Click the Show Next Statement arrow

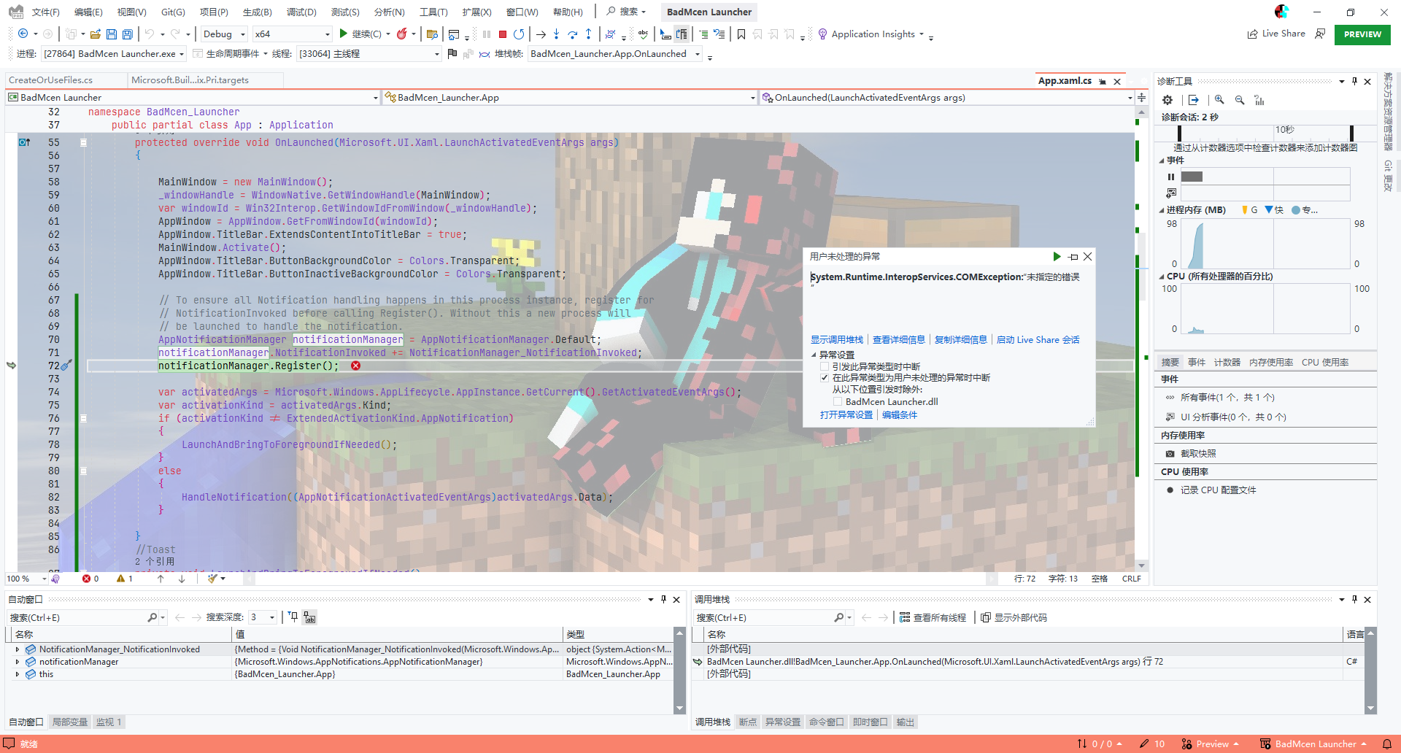pyautogui.click(x=541, y=34)
